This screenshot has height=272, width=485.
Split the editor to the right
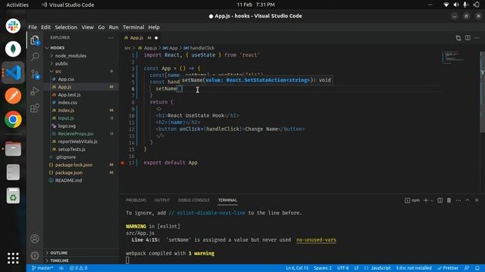tap(468, 38)
